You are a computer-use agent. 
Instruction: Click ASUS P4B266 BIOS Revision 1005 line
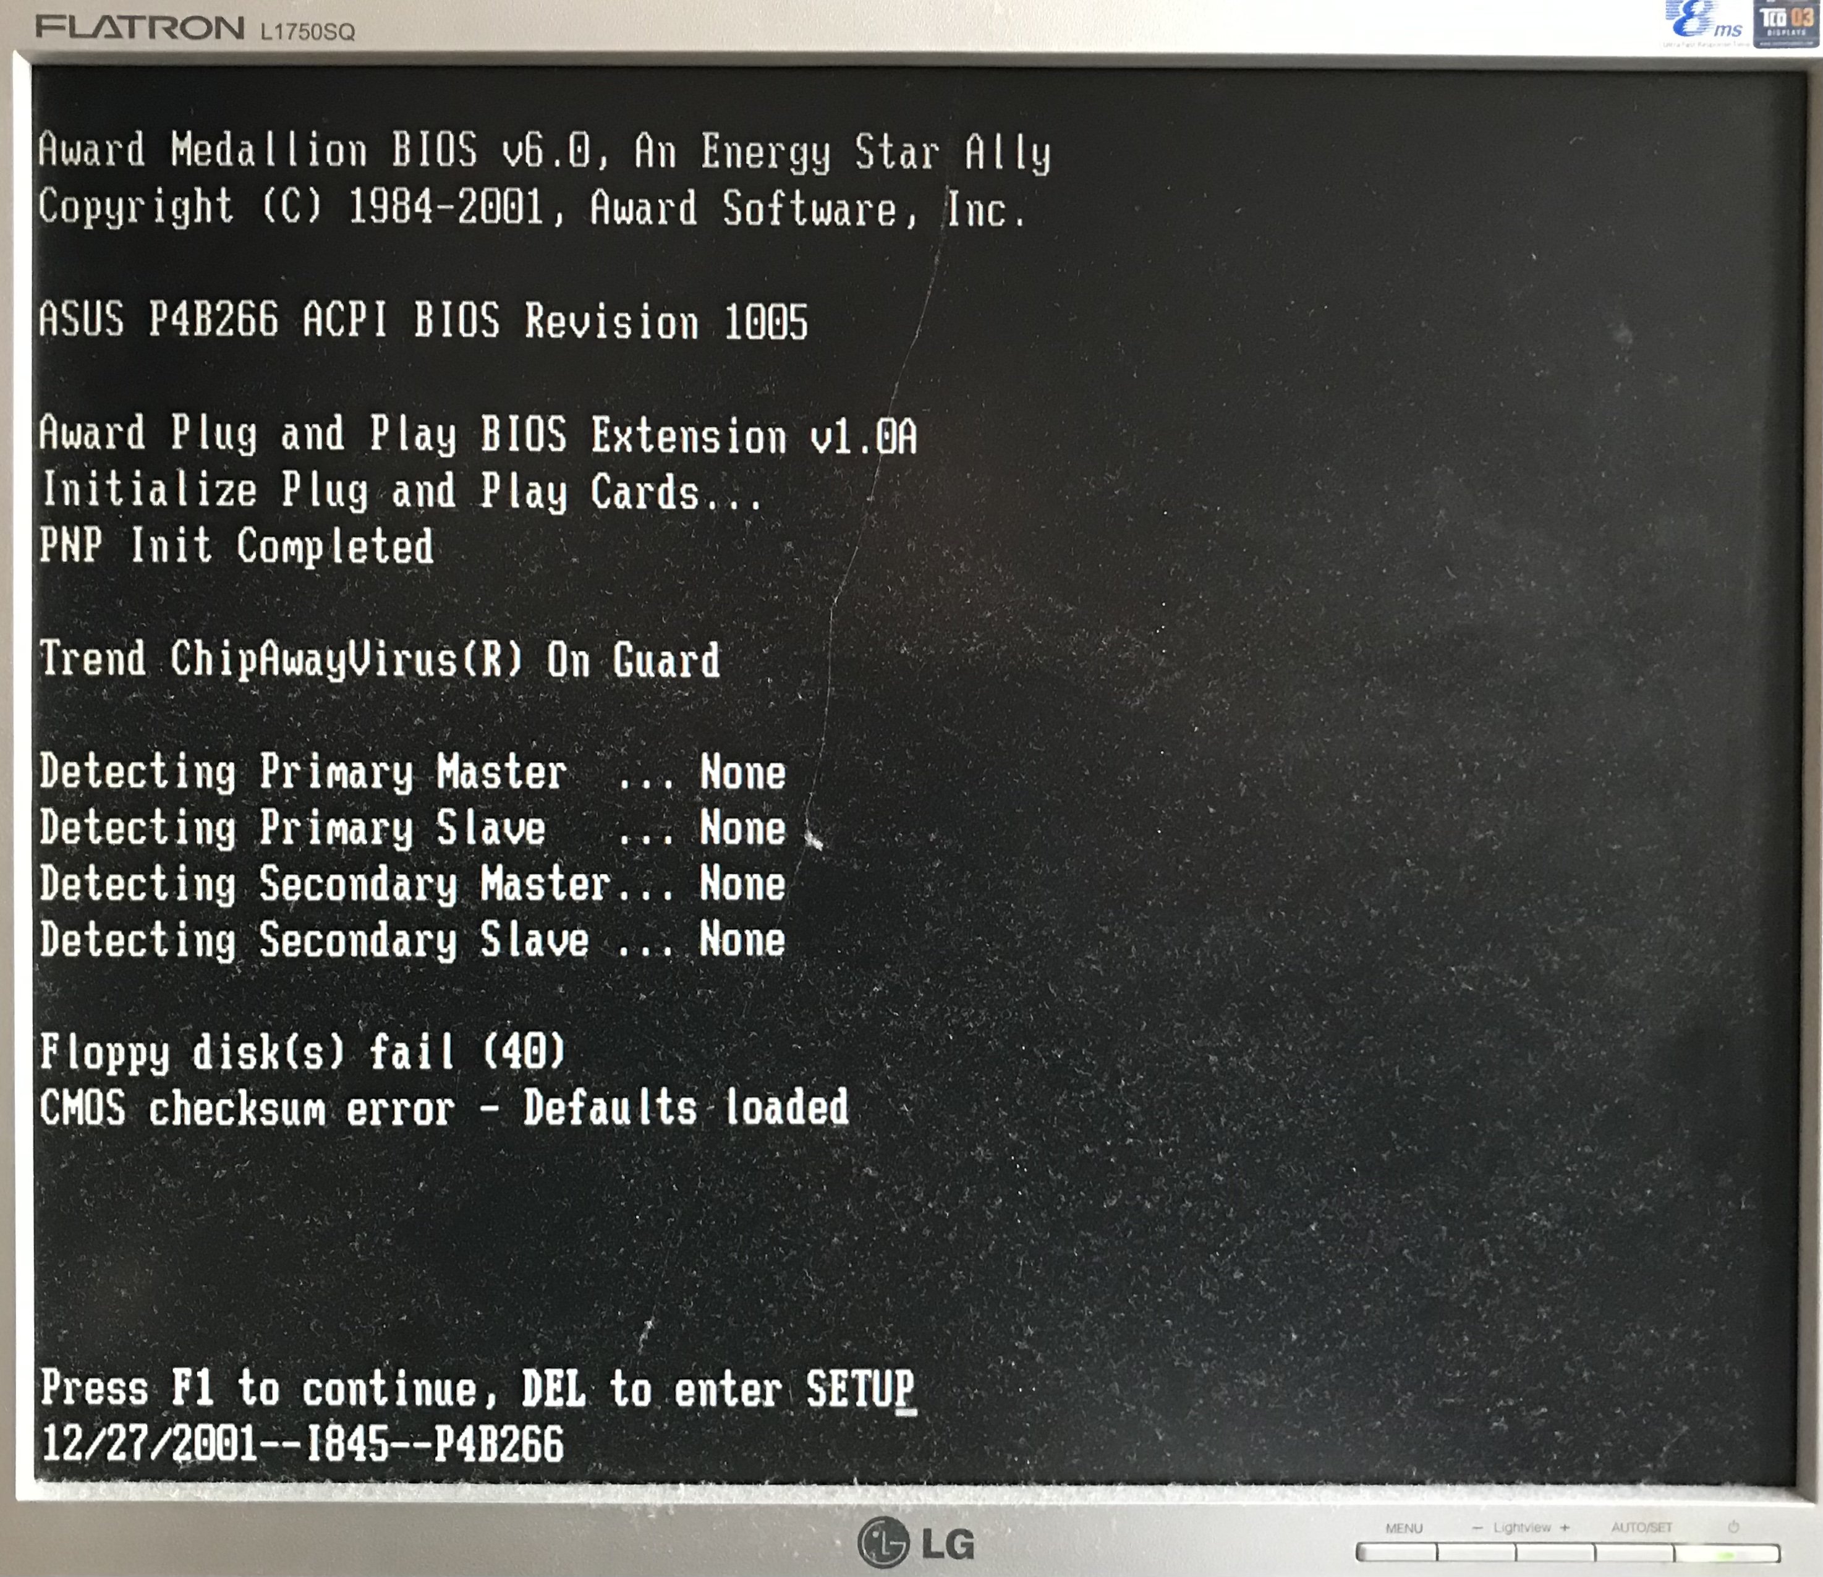pyautogui.click(x=422, y=320)
